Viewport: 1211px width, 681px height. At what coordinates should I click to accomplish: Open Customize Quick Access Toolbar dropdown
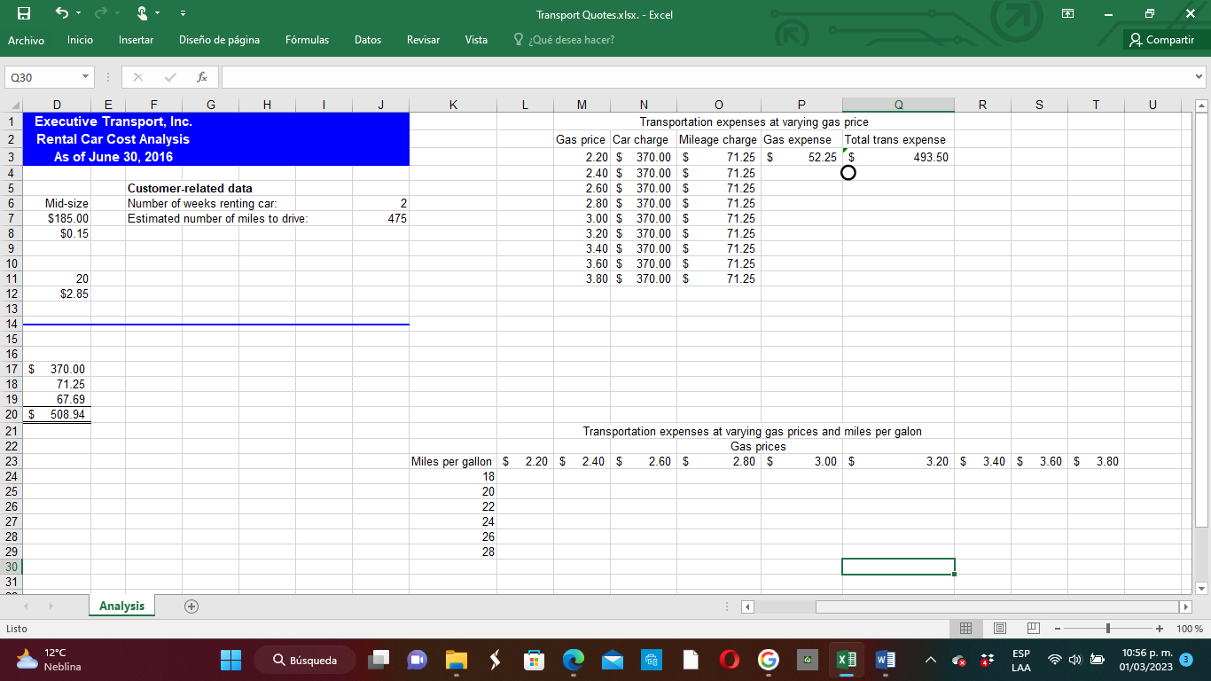click(x=183, y=15)
